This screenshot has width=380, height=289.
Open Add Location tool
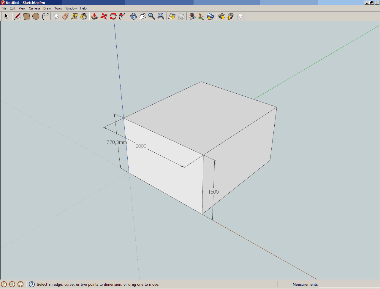click(x=172, y=16)
